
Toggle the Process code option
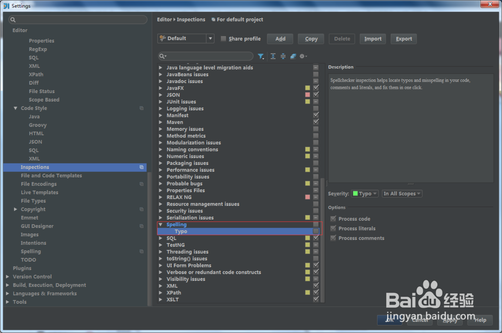point(333,219)
